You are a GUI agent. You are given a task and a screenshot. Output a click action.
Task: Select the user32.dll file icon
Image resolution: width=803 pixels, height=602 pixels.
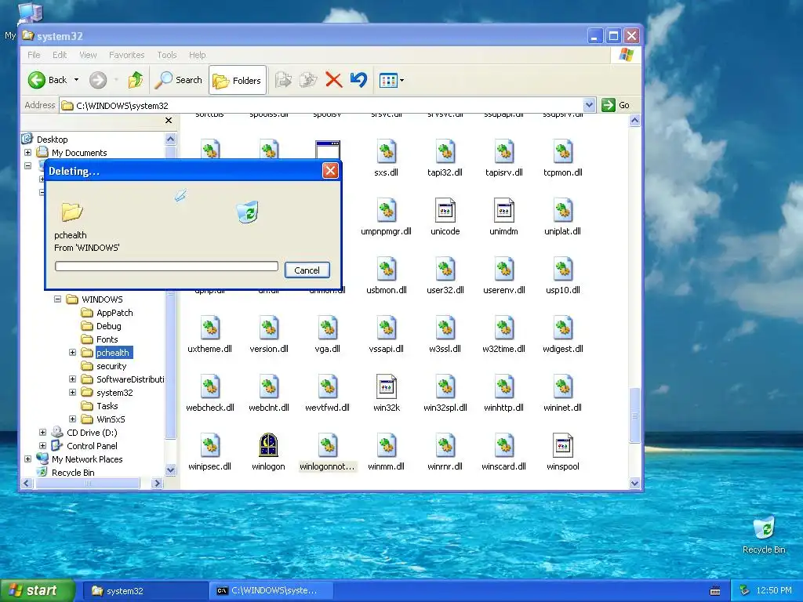pyautogui.click(x=445, y=270)
